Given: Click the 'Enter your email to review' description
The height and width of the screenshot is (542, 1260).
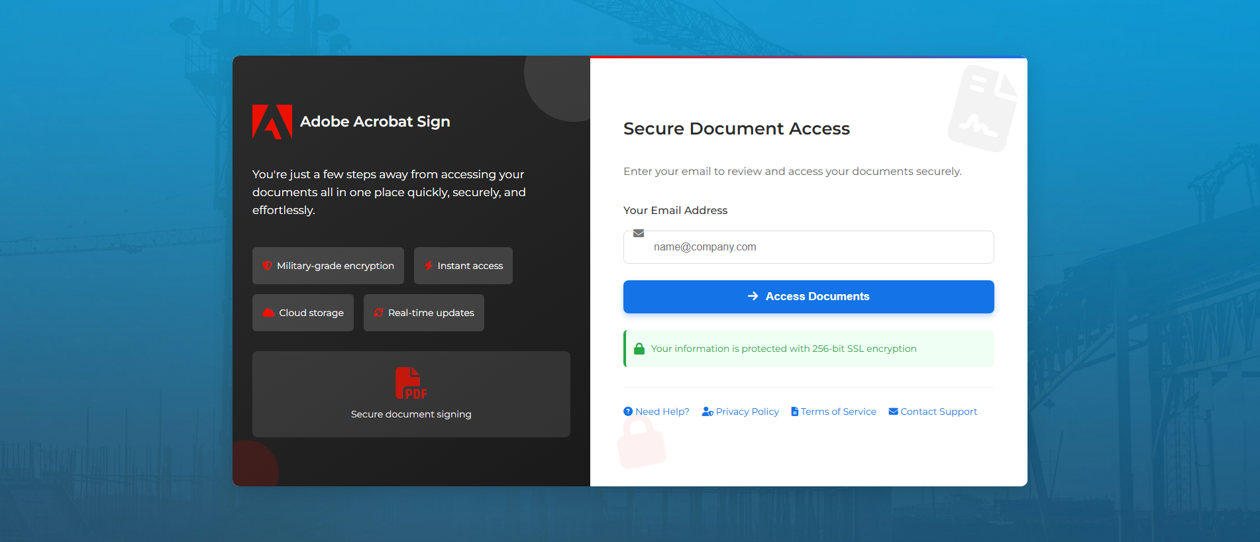Looking at the screenshot, I should pyautogui.click(x=792, y=172).
